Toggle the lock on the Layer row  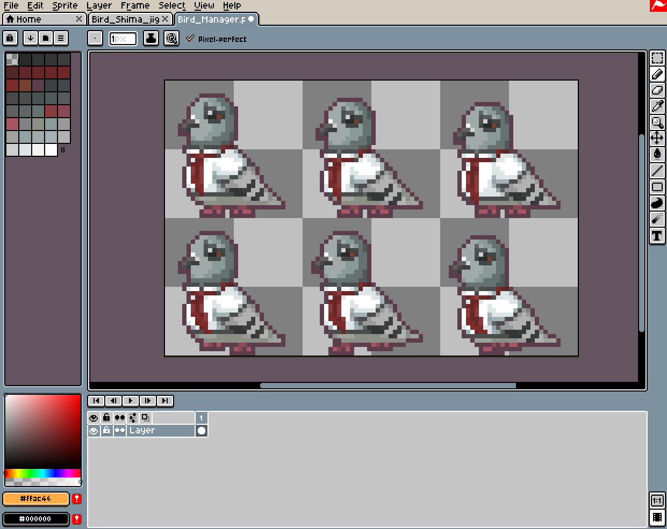coord(106,431)
